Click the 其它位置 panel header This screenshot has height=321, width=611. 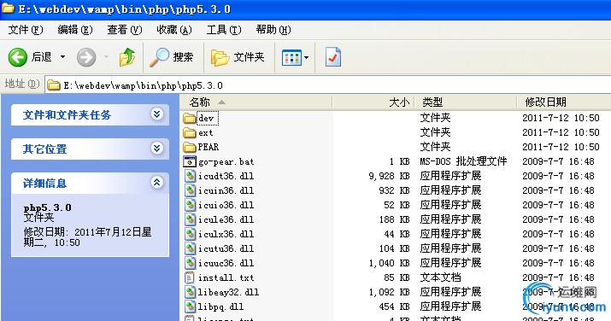tap(90, 149)
